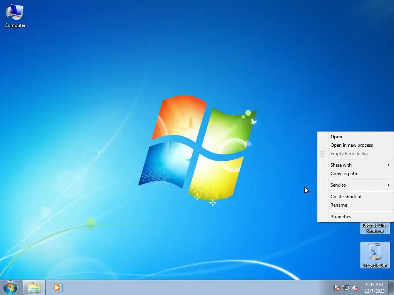Open the clock showing 9:05 AM
Image resolution: width=394 pixels, height=295 pixels.
click(374, 288)
